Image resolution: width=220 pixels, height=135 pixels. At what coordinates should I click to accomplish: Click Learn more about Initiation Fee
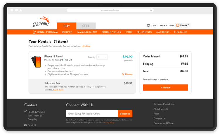pyautogui.click(x=58, y=90)
